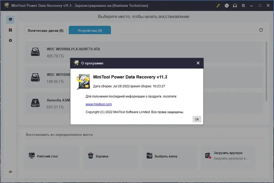Choose Корзина recovery location
The width and height of the screenshot is (274, 183).
[111, 156]
